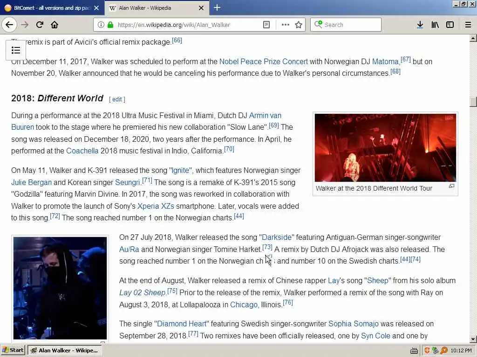Go back to the previous page
This screenshot has width=477, height=357.
tap(9, 25)
